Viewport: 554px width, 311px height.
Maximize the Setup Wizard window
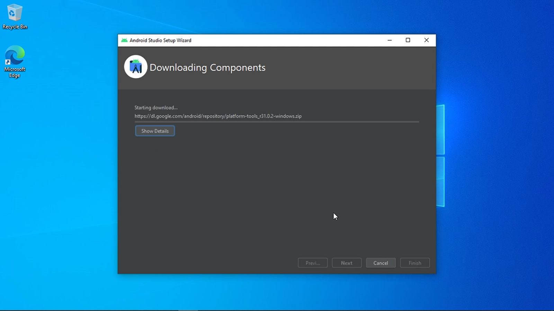408,40
